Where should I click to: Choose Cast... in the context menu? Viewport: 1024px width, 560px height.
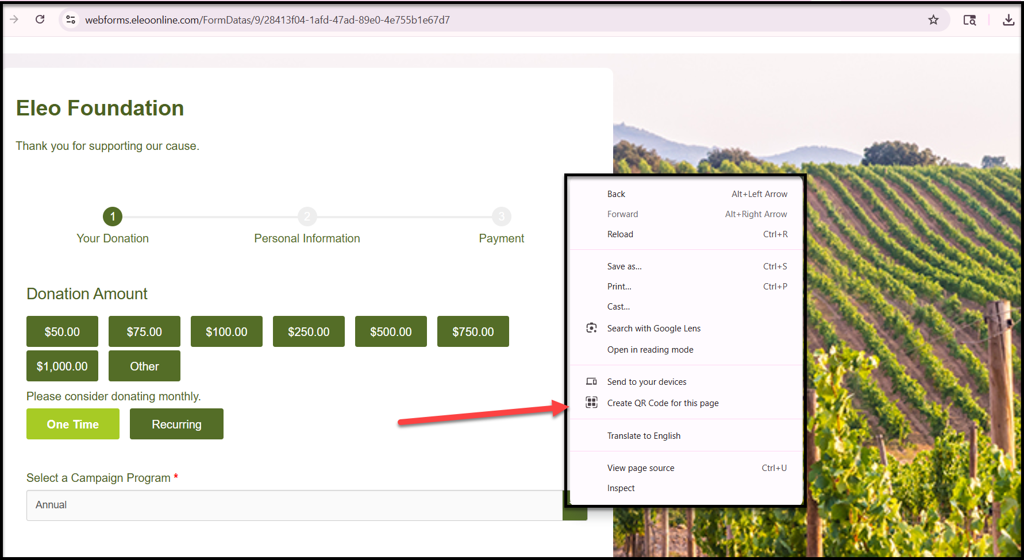pyautogui.click(x=686, y=307)
